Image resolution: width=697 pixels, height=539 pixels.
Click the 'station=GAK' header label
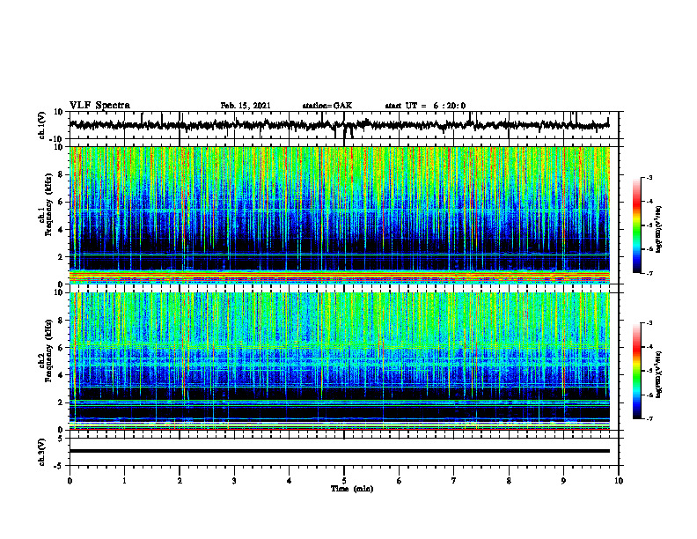click(327, 106)
